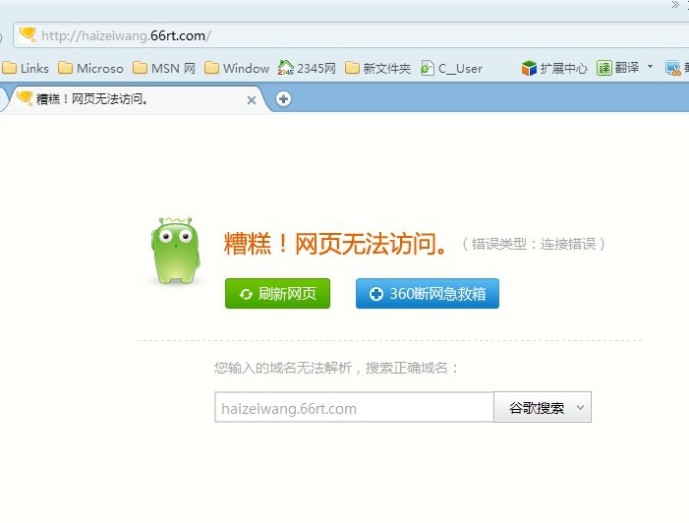Viewport: 689px width, 523px height.
Task: Click the green monster mascot image
Action: point(176,250)
